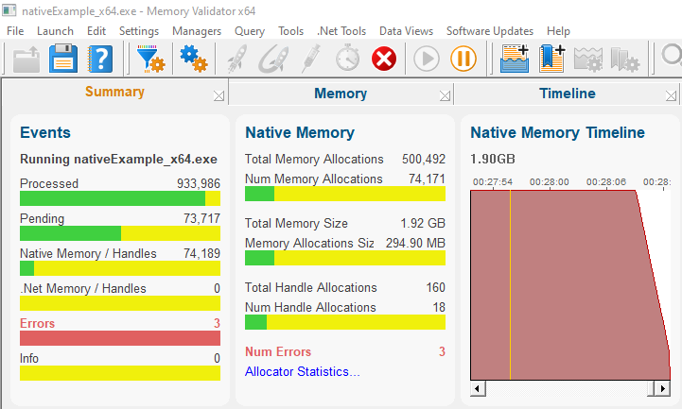Click the open session folder icon

[x=26, y=60]
